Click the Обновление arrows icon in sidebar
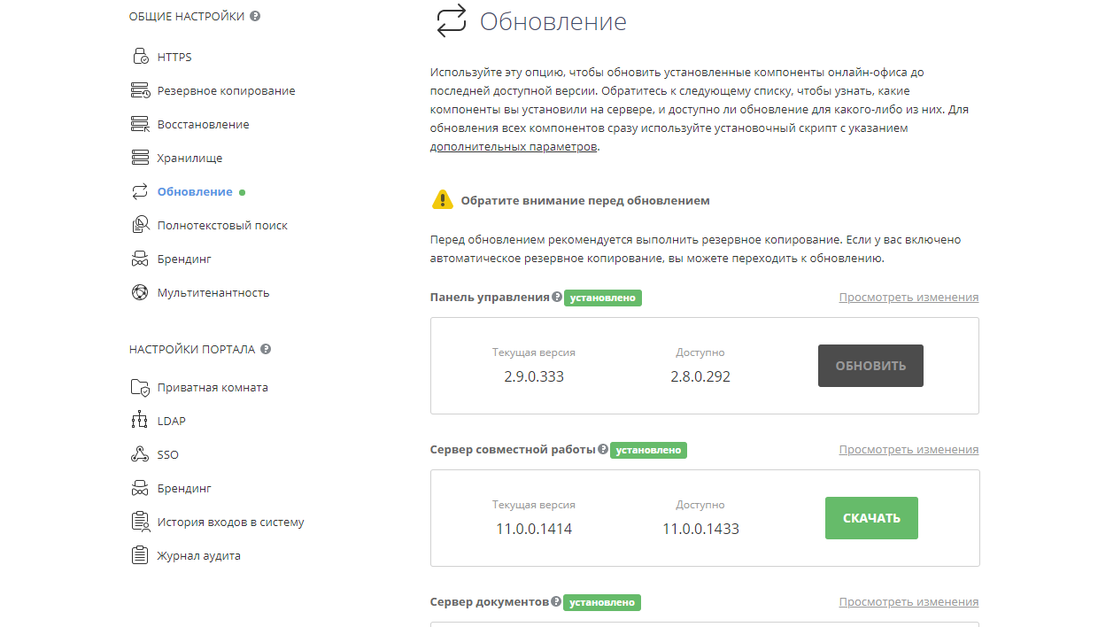The width and height of the screenshot is (1098, 627). point(140,191)
